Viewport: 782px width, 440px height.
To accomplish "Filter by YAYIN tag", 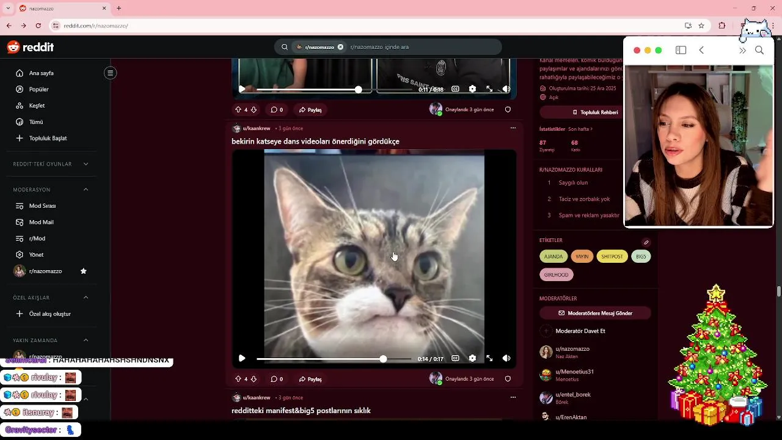I will (x=582, y=257).
